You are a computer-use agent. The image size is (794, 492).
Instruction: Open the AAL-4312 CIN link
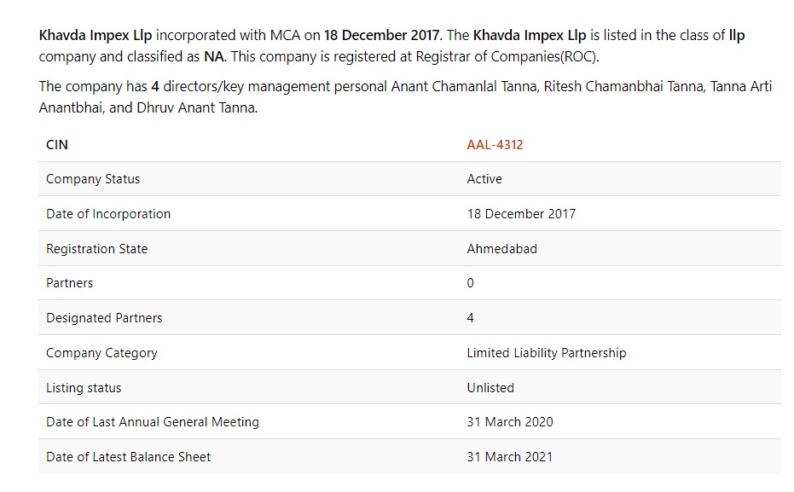(495, 145)
